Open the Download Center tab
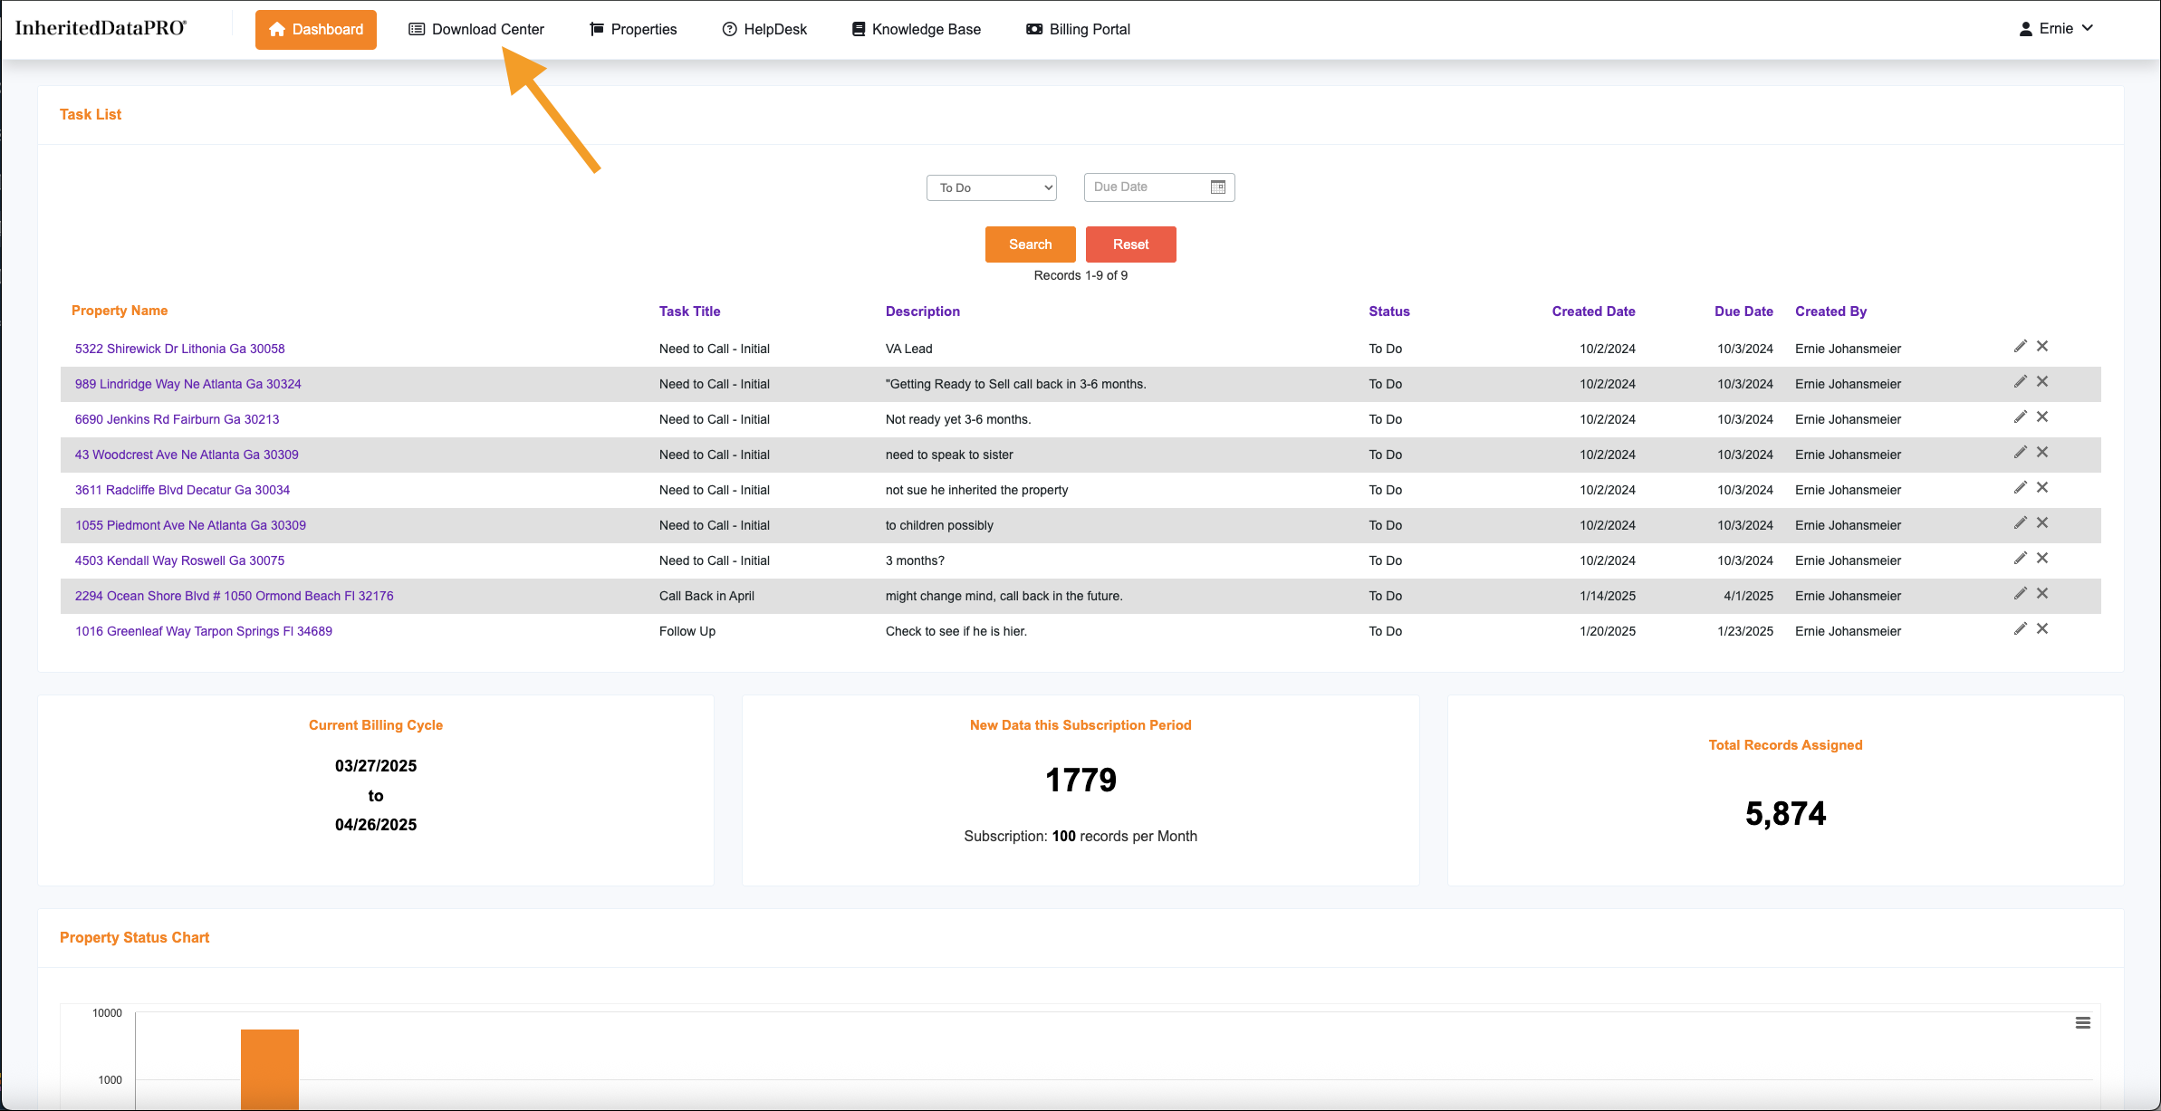 [x=476, y=29]
